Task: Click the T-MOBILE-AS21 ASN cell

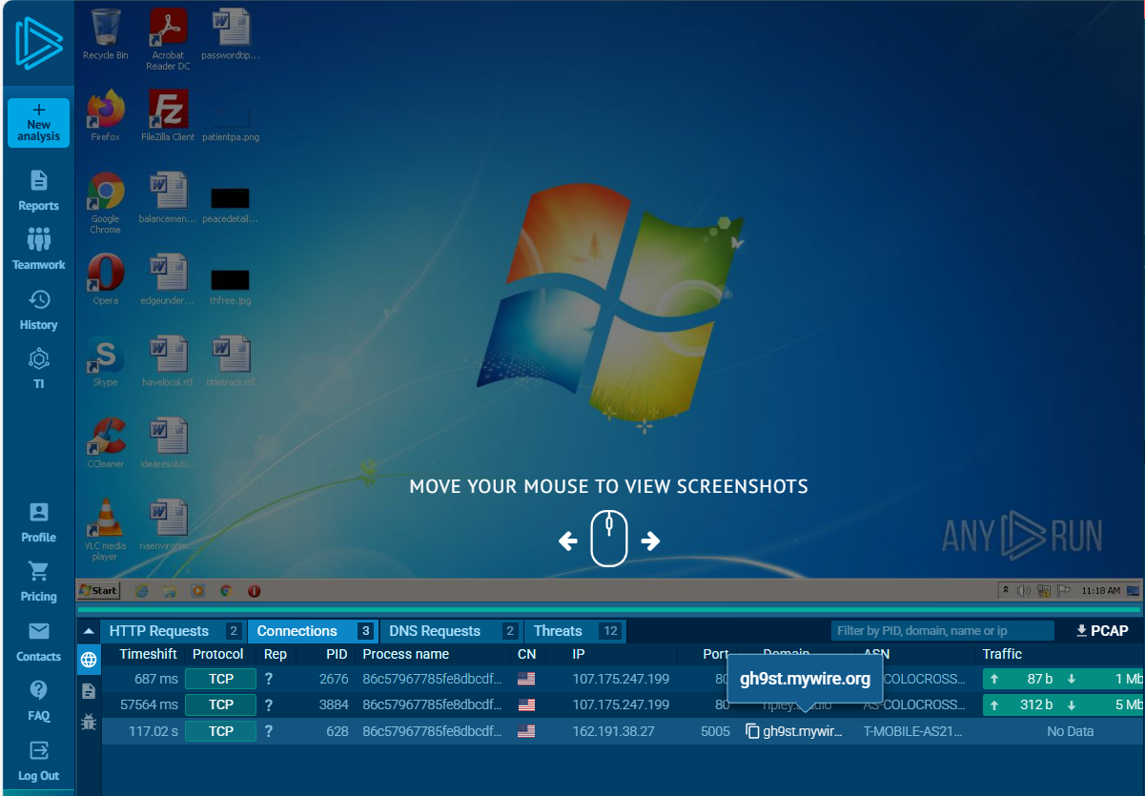Action: point(913,731)
